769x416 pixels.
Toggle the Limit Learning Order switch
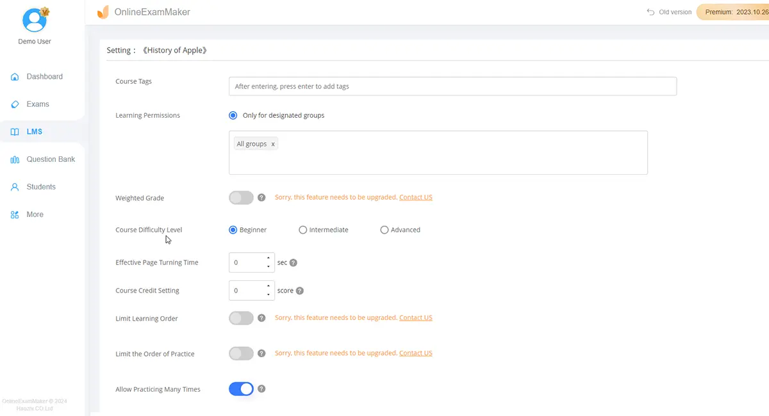point(242,318)
